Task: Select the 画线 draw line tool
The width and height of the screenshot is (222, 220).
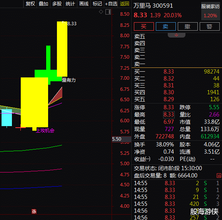Action: pos(84,4)
